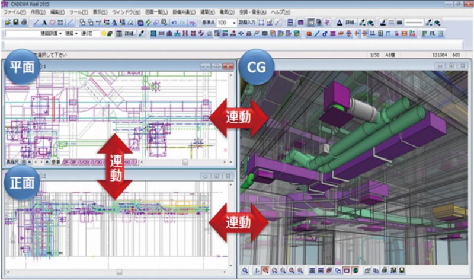Click the 距離入力 button
Viewport: 474px width, 280px height.
click(248, 23)
